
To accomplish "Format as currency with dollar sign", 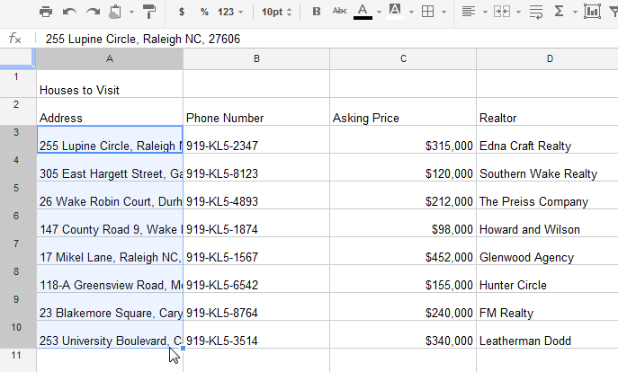I will 182,12.
